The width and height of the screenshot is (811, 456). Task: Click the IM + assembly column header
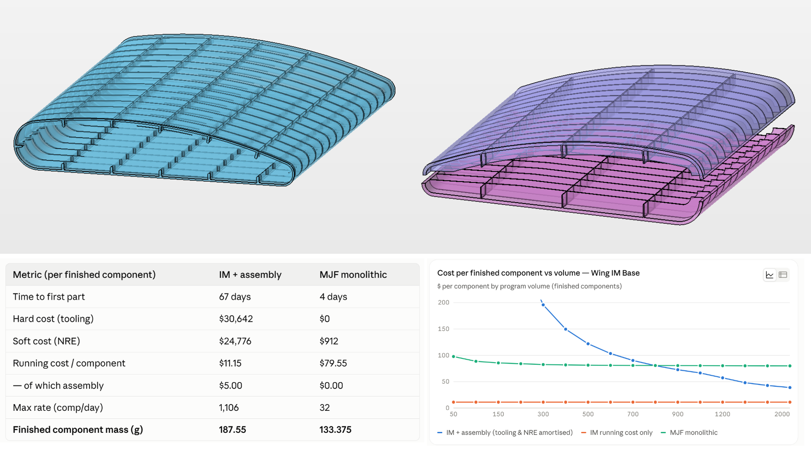point(250,274)
